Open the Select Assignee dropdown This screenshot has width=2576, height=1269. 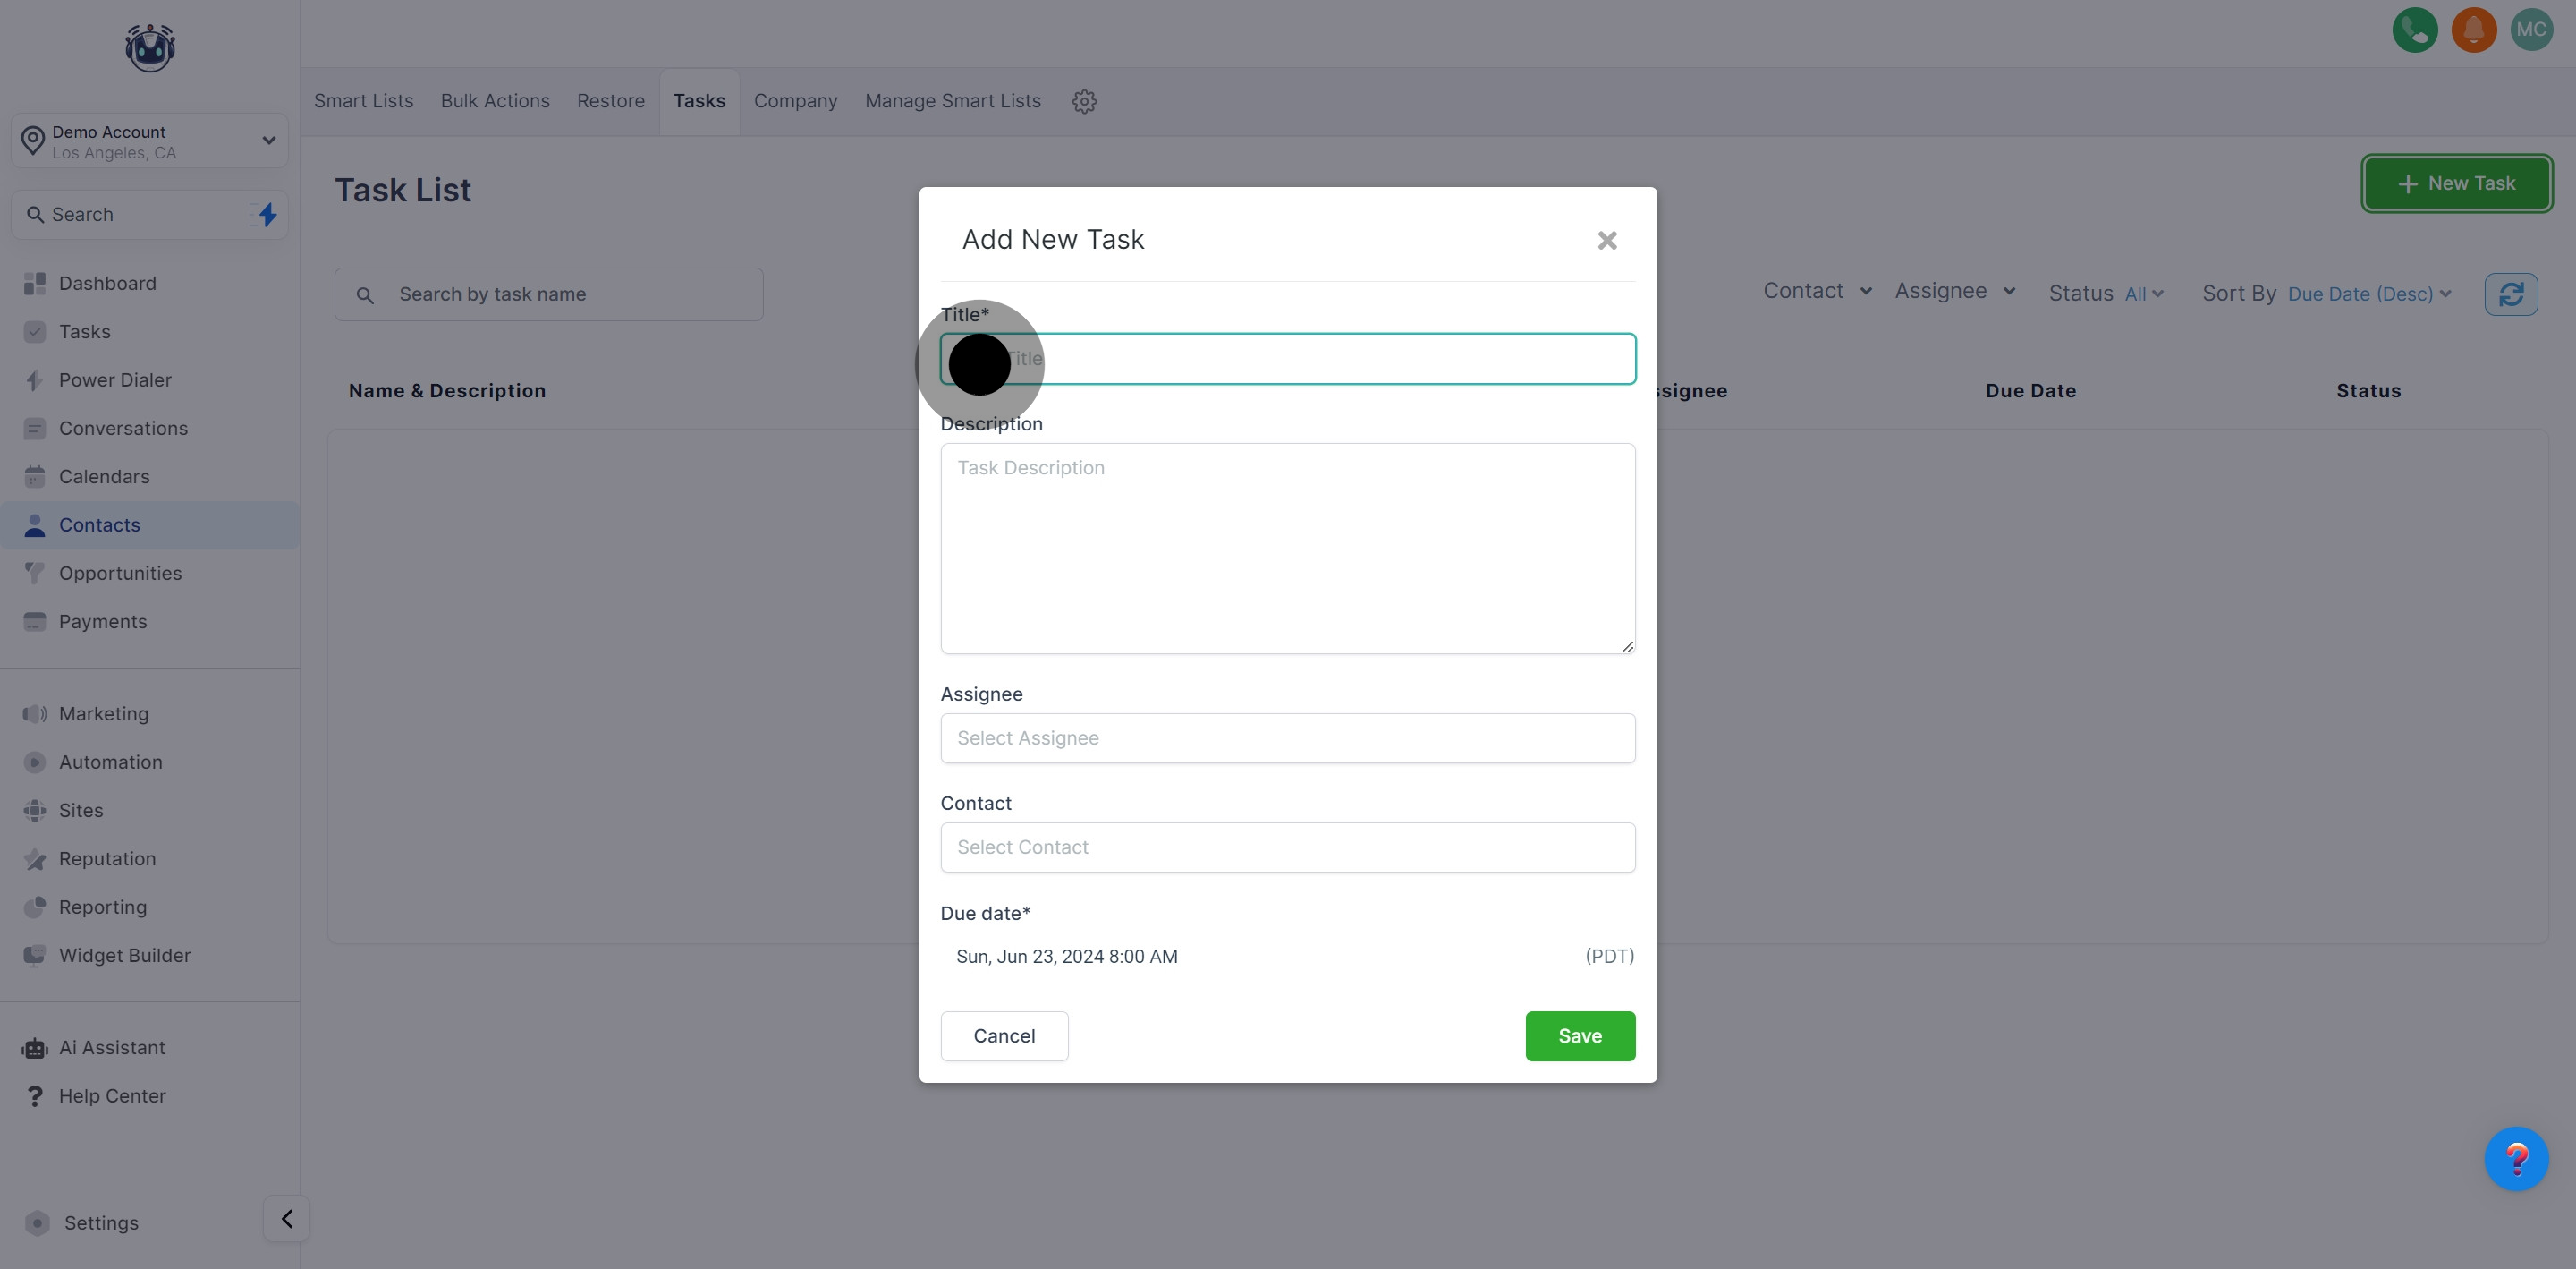1287,738
